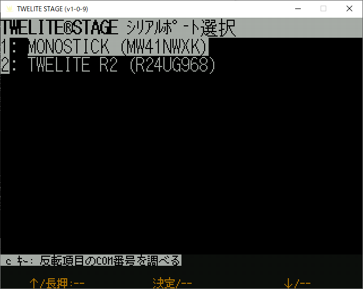Click the up arrow long-press button
The height and width of the screenshot is (289, 363).
tap(57, 283)
